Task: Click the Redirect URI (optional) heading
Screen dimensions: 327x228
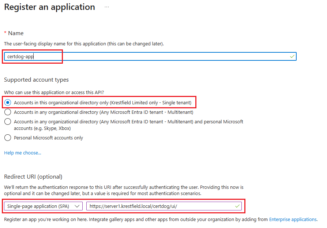Action: (33, 176)
